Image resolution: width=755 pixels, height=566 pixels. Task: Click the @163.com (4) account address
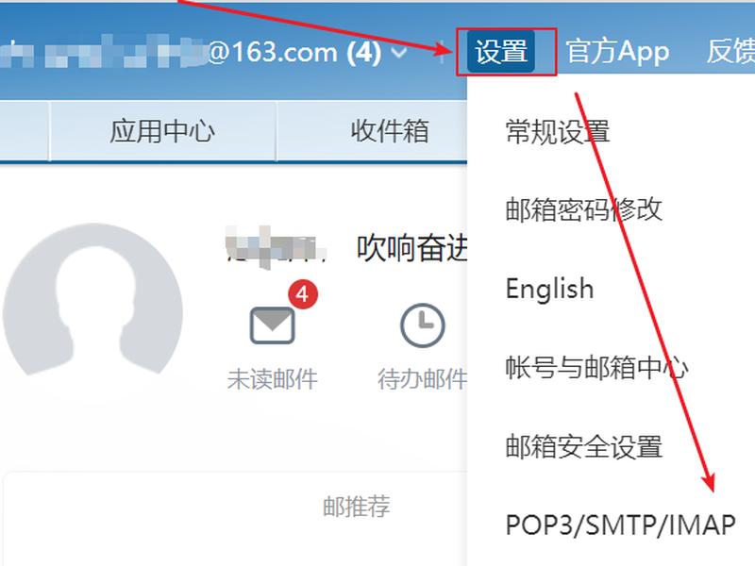294,52
